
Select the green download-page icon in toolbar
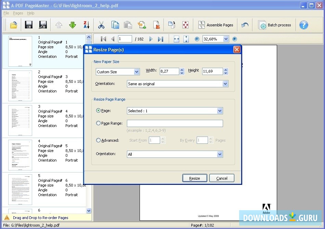click(72, 25)
